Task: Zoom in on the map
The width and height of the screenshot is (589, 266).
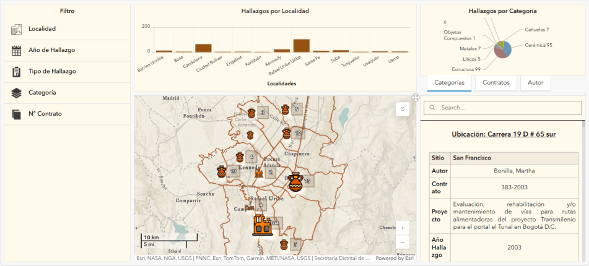Action: pyautogui.click(x=403, y=227)
